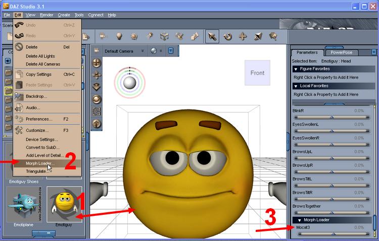This screenshot has height=241, width=379.
Task: Click the frame selection viewport control
Action: coord(97,111)
